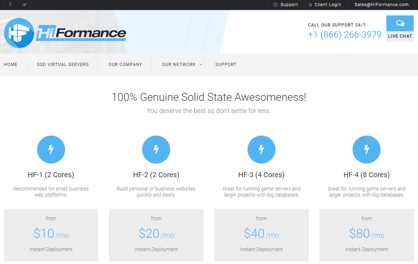This screenshot has height=264, width=418.
Task: Open the Facebook icon in top bar
Action: click(10, 5)
